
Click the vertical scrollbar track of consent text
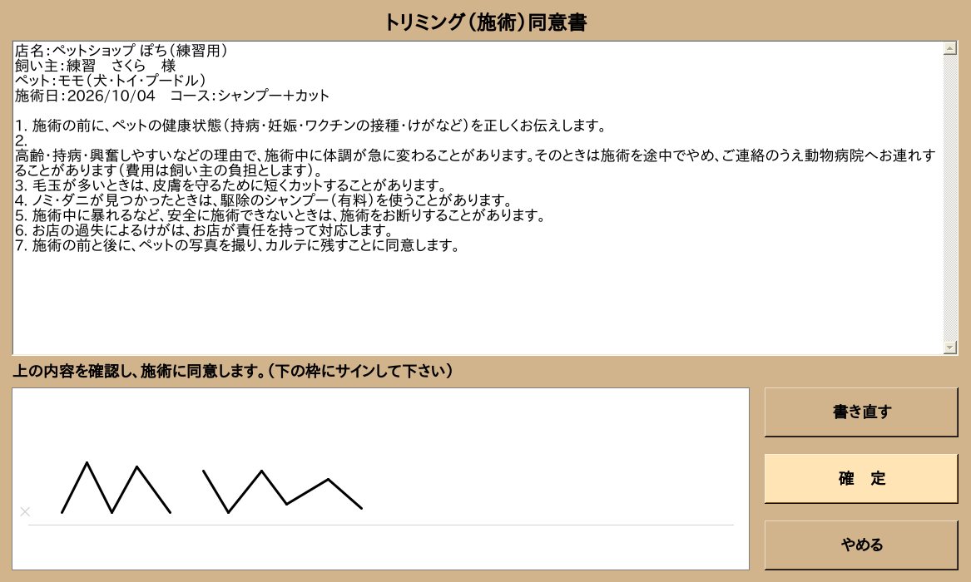pos(950,198)
